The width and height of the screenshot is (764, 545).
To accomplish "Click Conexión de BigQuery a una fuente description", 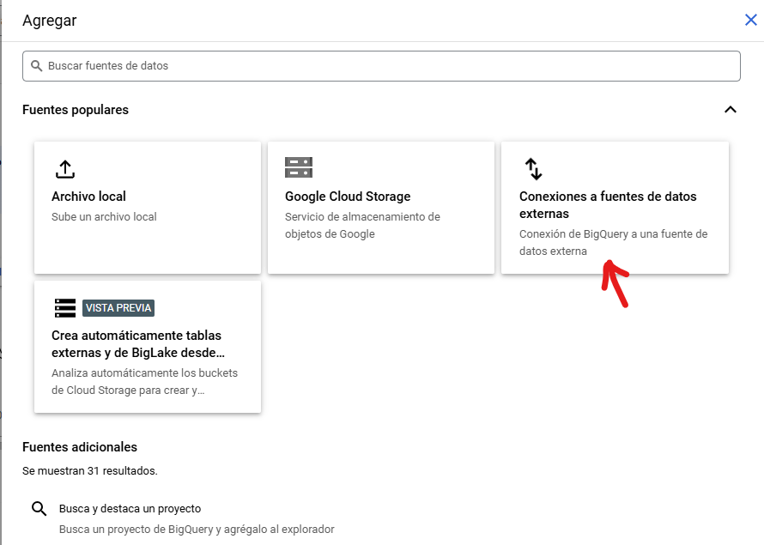I will tap(613, 242).
